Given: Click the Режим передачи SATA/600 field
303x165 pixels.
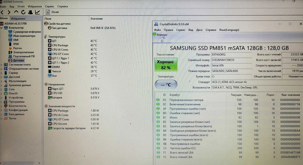Looking at the screenshot, I should (231, 71).
